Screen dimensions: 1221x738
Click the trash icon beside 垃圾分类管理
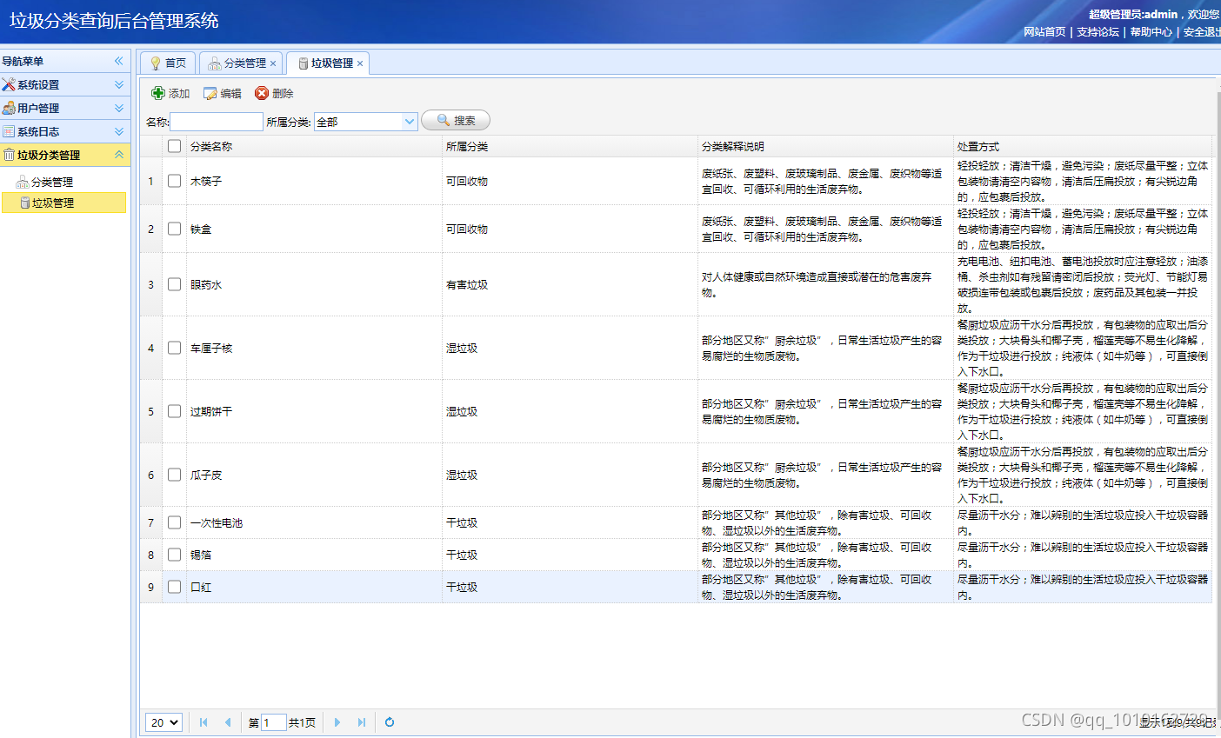[9, 155]
